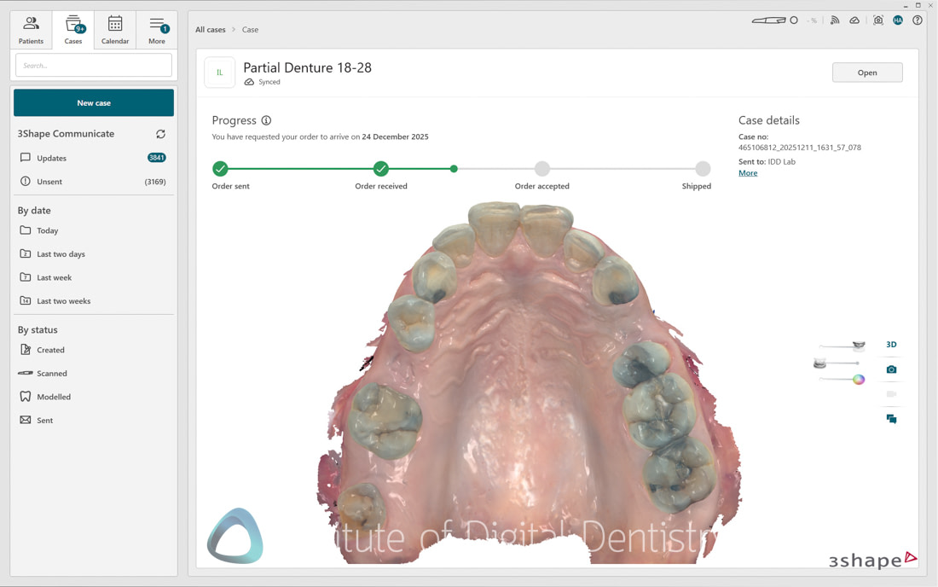Click inside the search field
This screenshot has height=587, width=938.
coord(93,64)
